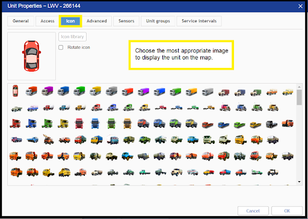Switch to the Access tab
The width and height of the screenshot is (308, 219).
[48, 21]
